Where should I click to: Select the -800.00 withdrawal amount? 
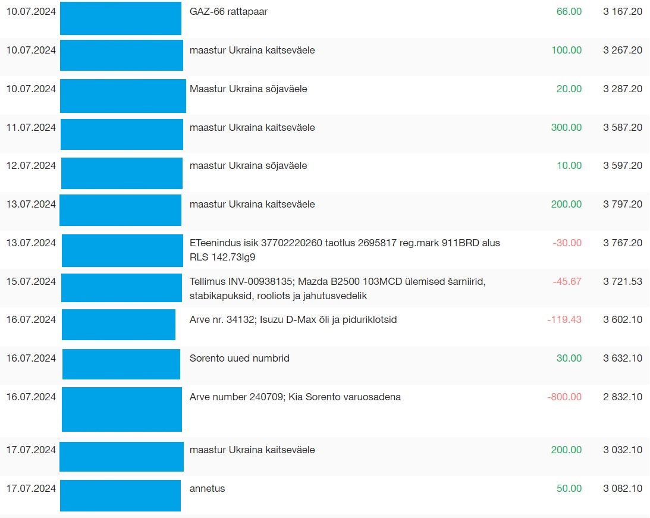564,397
